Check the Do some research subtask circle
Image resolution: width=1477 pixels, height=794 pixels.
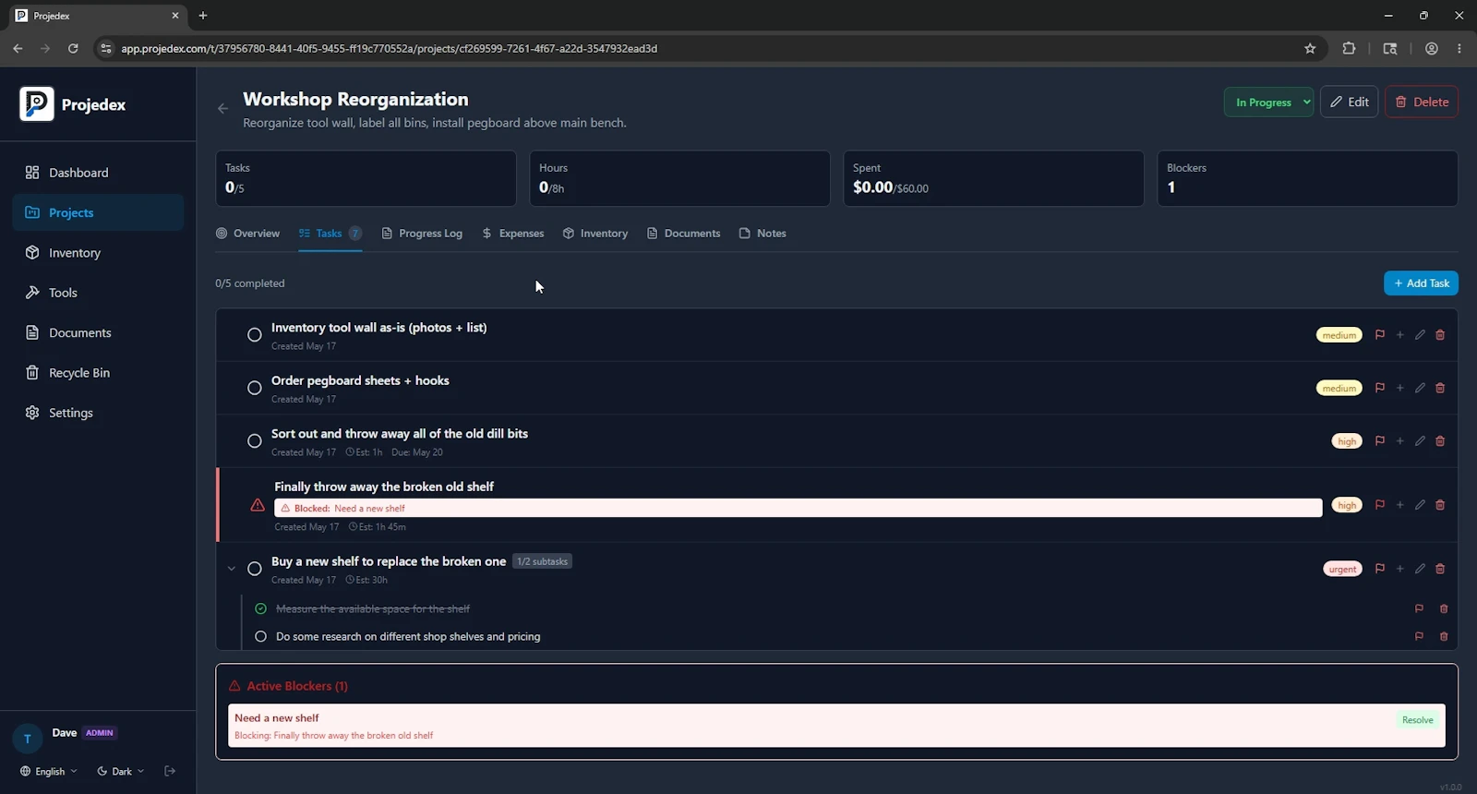(260, 637)
